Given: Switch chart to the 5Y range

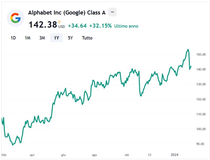Looking at the screenshot, I should (x=70, y=38).
